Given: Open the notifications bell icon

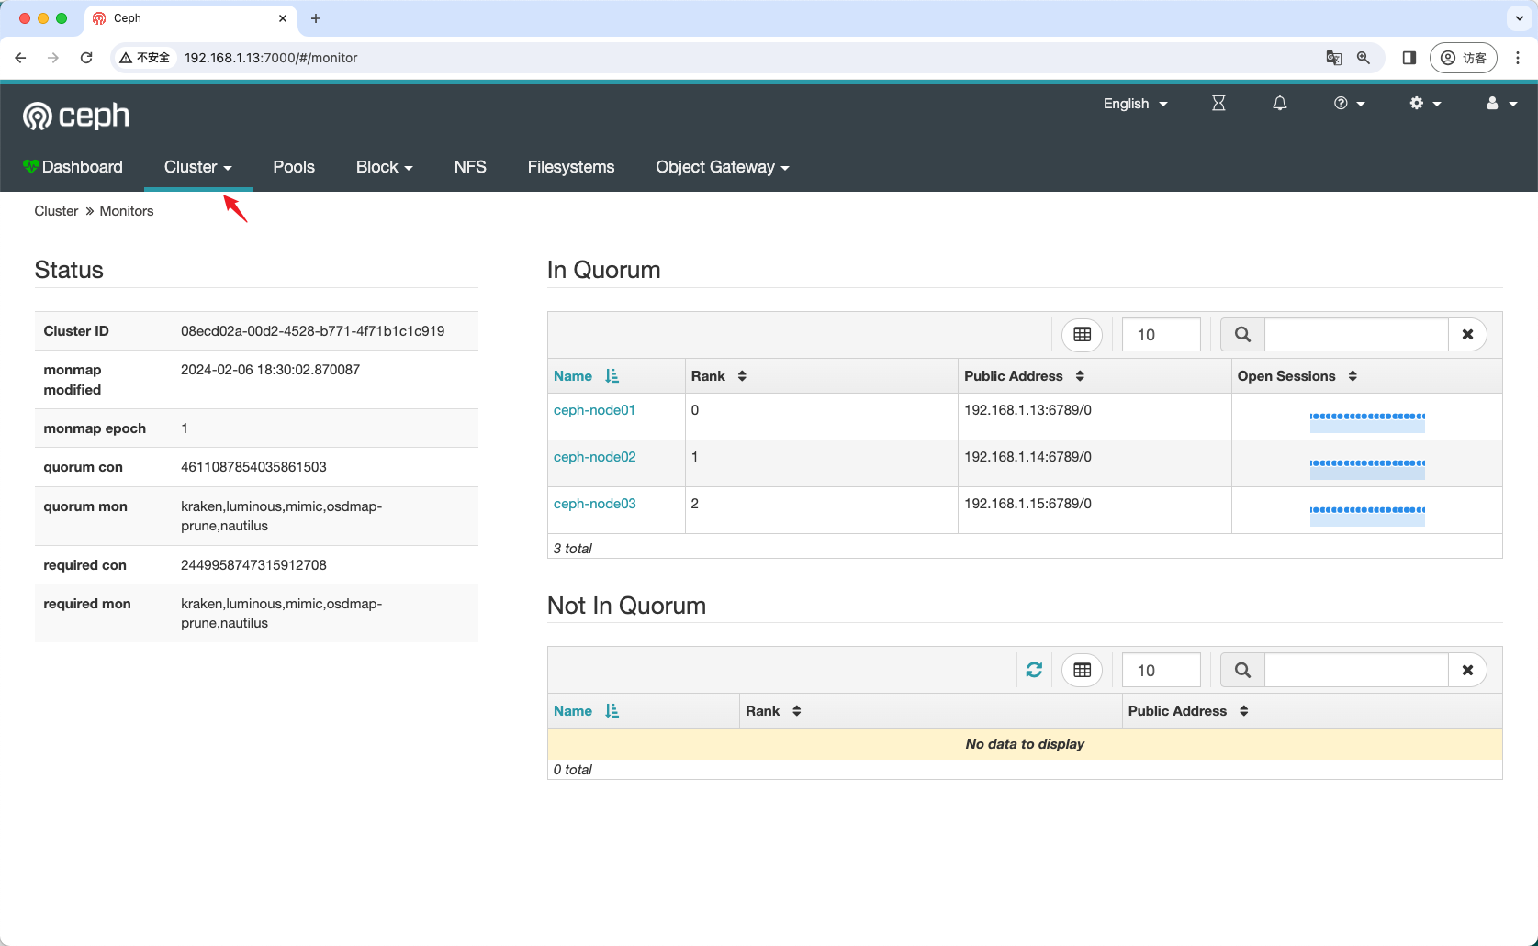Looking at the screenshot, I should tap(1279, 104).
